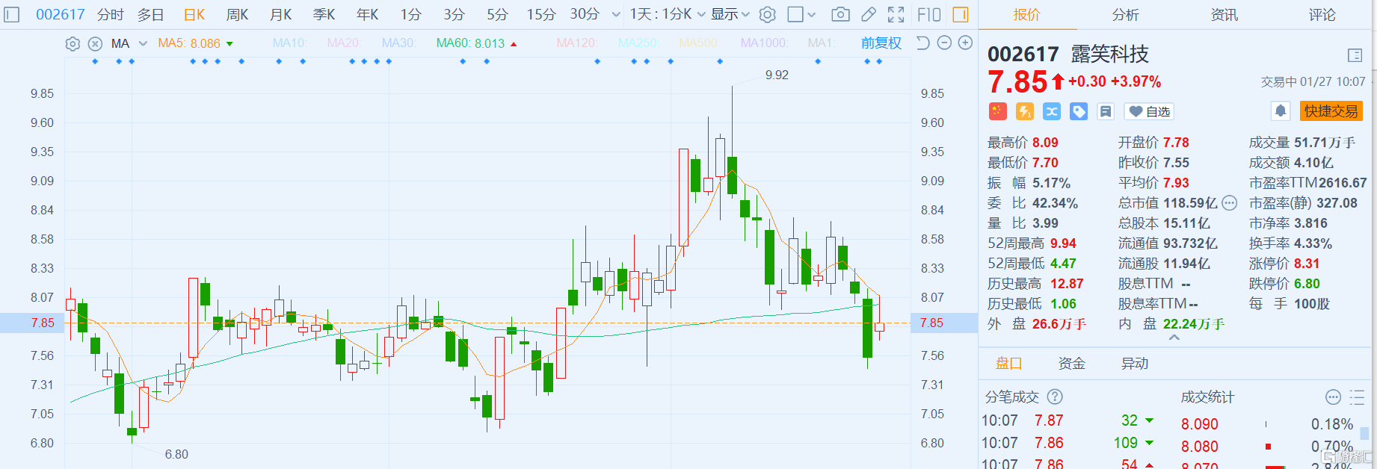Toggle MA30 line visibility
1377x469 pixels.
(398, 43)
